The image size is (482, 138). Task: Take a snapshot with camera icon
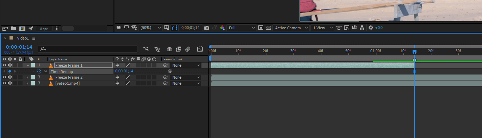point(207,28)
